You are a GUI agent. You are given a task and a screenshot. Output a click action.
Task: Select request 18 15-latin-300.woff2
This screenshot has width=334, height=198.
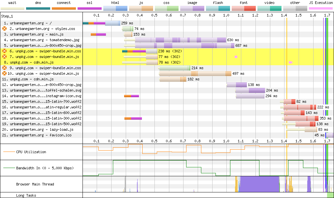(42, 118)
